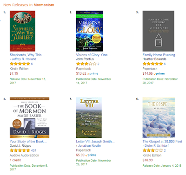
Task: Click the 'Your Study of the Book...' title
Action: (28, 142)
